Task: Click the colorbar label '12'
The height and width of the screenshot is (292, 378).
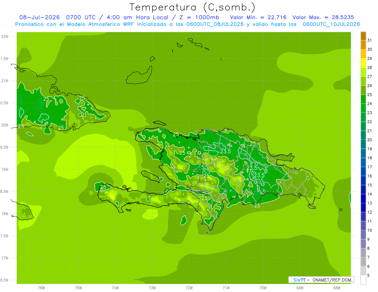Action: [370, 212]
